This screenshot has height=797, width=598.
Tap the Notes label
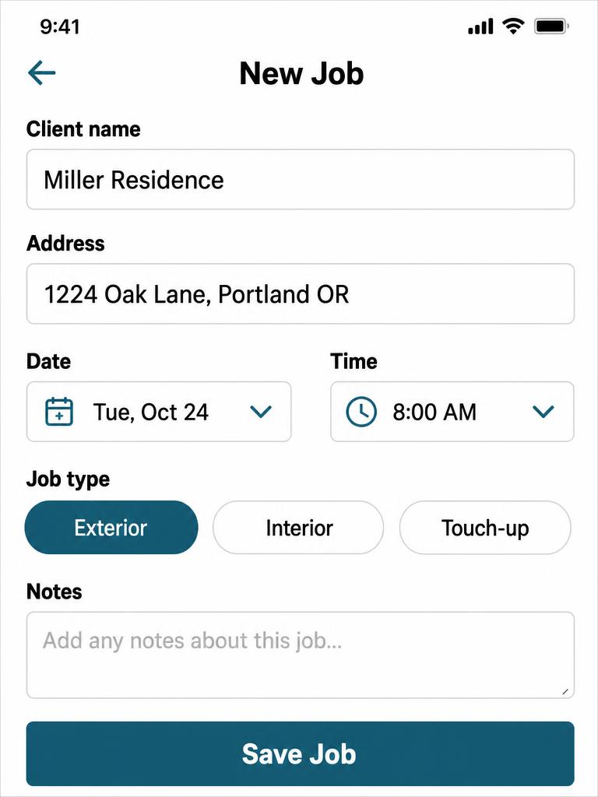(54, 592)
